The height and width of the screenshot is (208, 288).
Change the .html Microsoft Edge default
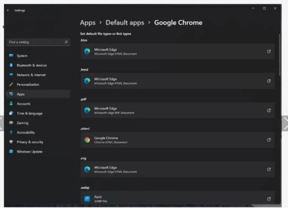coord(177,81)
